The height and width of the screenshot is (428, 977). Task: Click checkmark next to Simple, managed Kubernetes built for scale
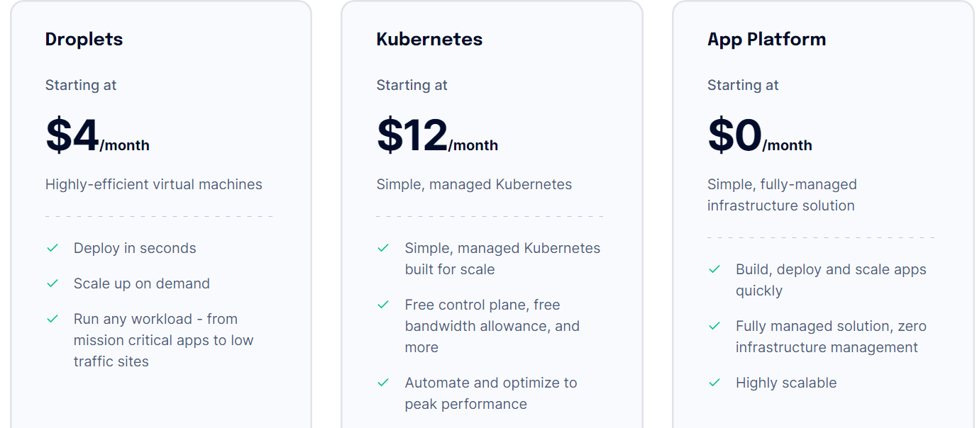coord(383,248)
